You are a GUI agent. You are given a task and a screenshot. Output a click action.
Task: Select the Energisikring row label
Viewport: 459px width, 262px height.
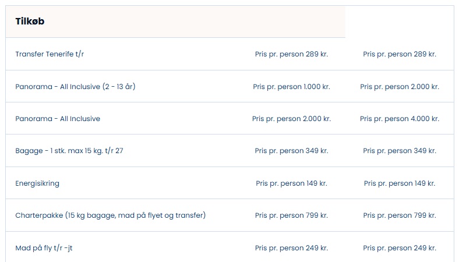(37, 183)
